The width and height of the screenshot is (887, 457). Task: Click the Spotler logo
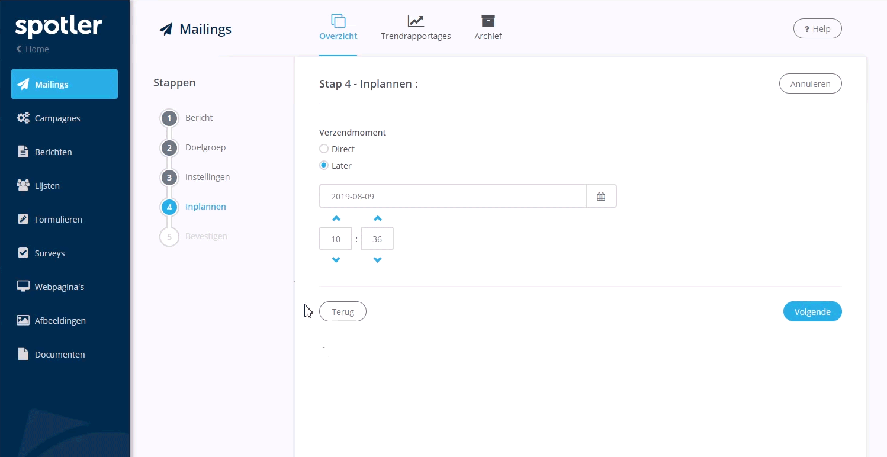[x=59, y=27]
